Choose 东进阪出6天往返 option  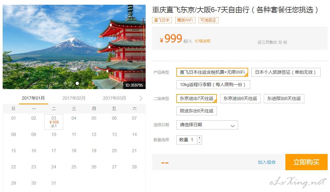(x=284, y=99)
